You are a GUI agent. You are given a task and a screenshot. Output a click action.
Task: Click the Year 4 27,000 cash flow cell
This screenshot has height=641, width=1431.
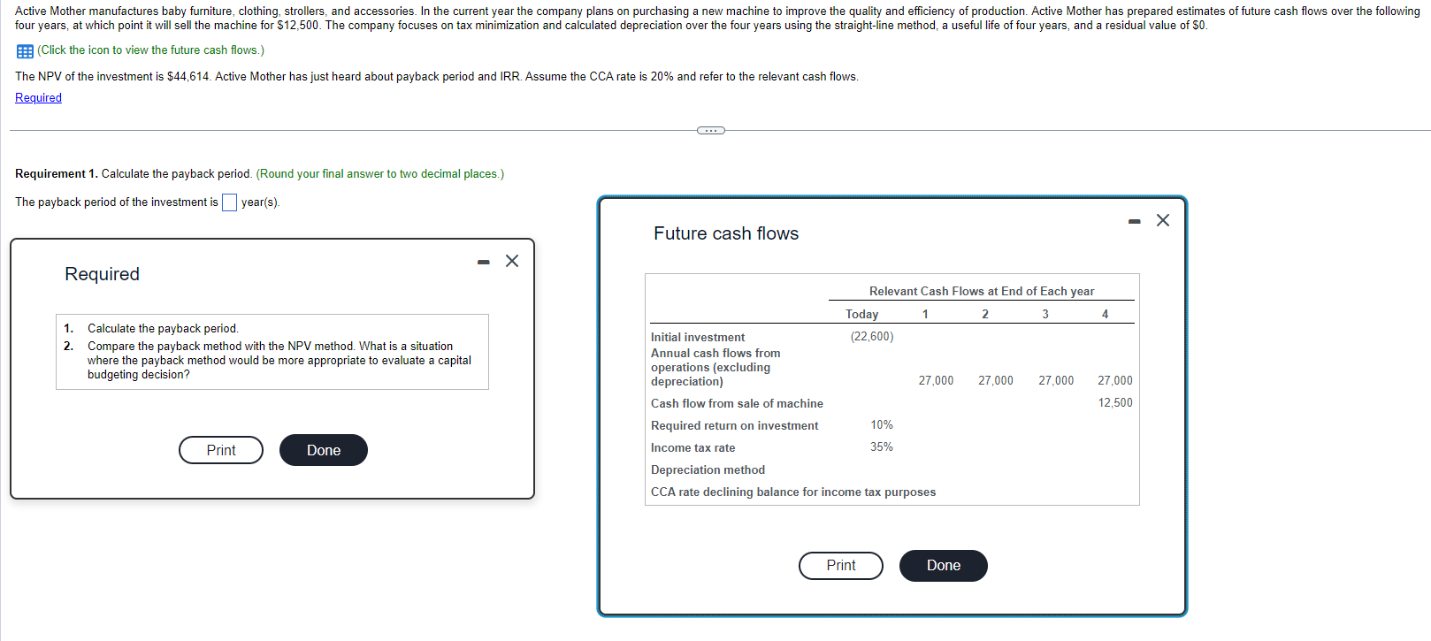tap(1115, 381)
